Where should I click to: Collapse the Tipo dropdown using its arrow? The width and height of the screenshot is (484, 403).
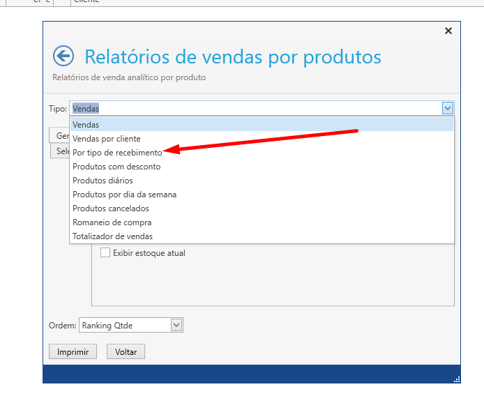pyautogui.click(x=448, y=108)
